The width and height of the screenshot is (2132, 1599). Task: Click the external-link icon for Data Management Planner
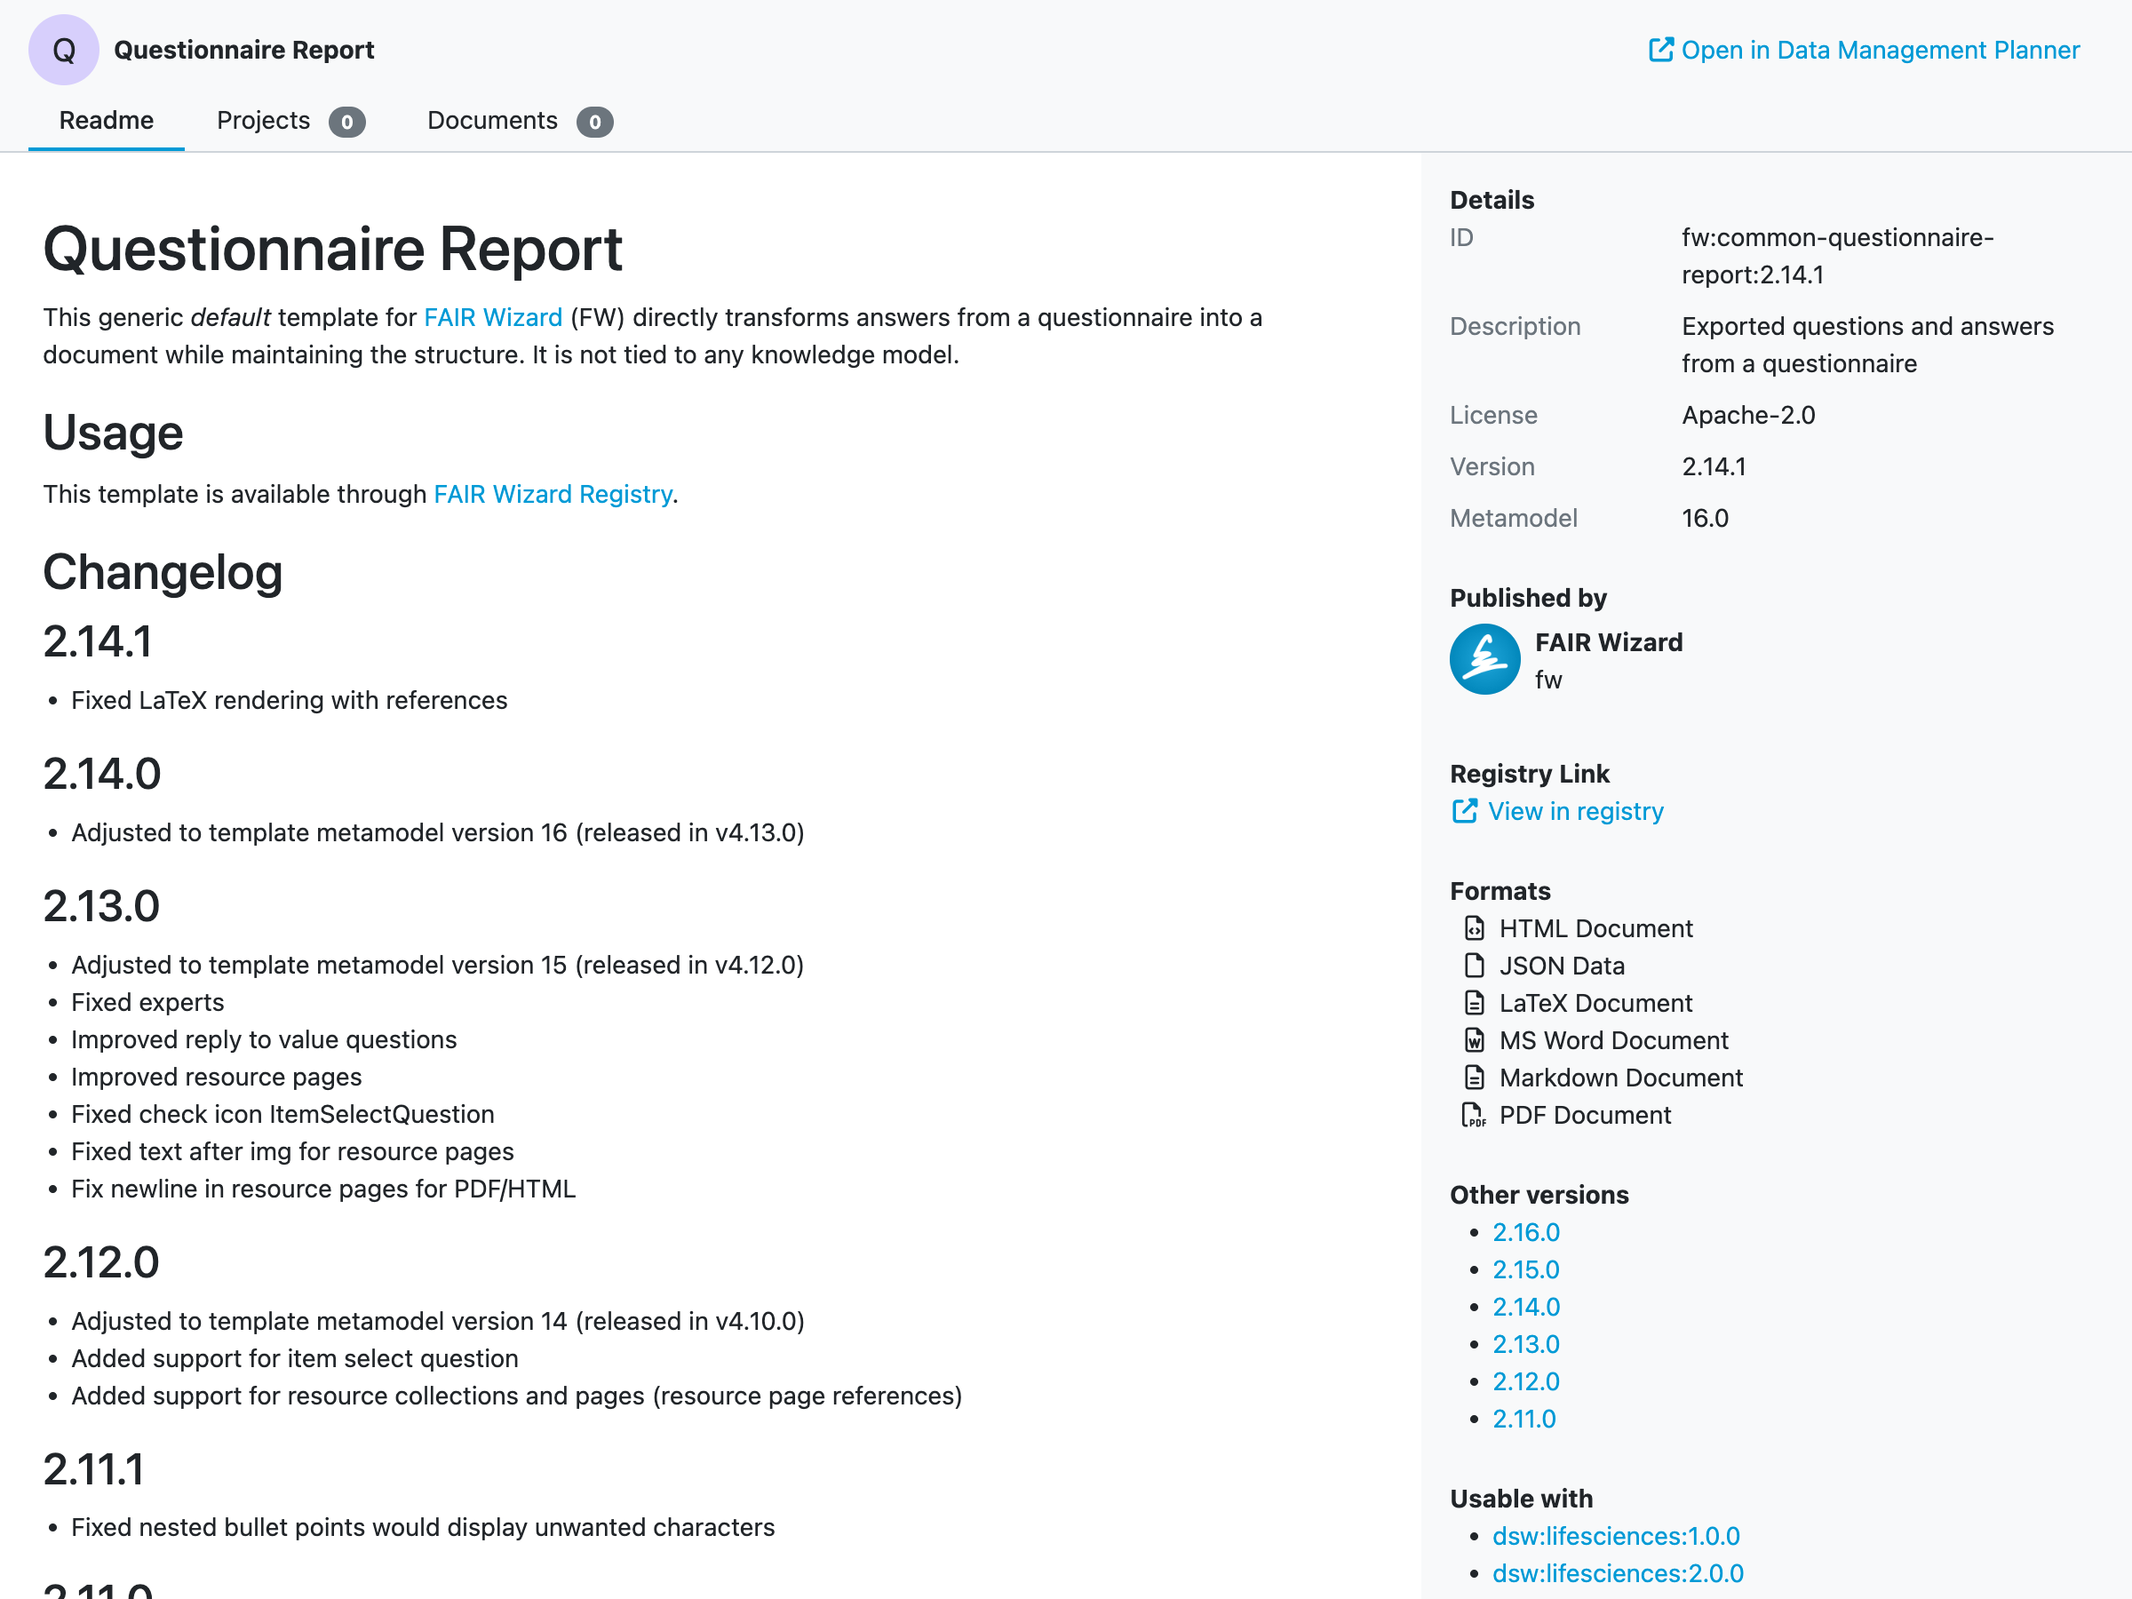(x=1660, y=50)
